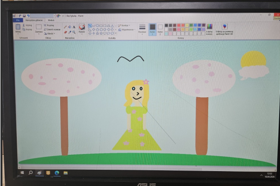Select the Pencil tool
Viewport: 280px width, 186px height.
[x=65, y=27]
